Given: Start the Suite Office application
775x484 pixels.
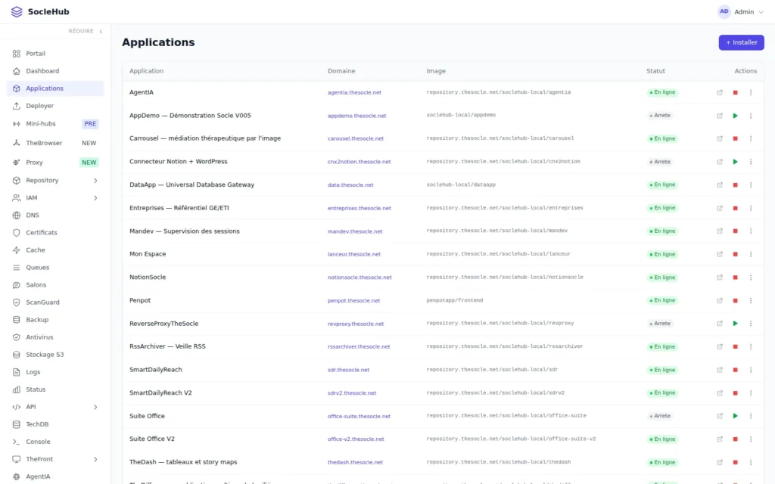Looking at the screenshot, I should 735,416.
